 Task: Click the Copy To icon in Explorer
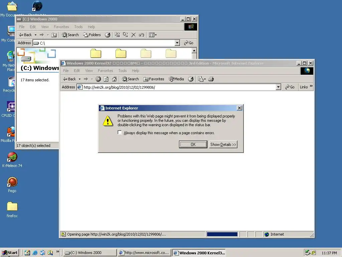pos(126,35)
